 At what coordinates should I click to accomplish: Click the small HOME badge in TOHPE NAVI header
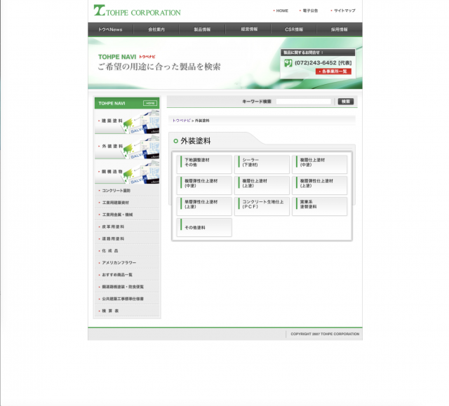point(149,103)
